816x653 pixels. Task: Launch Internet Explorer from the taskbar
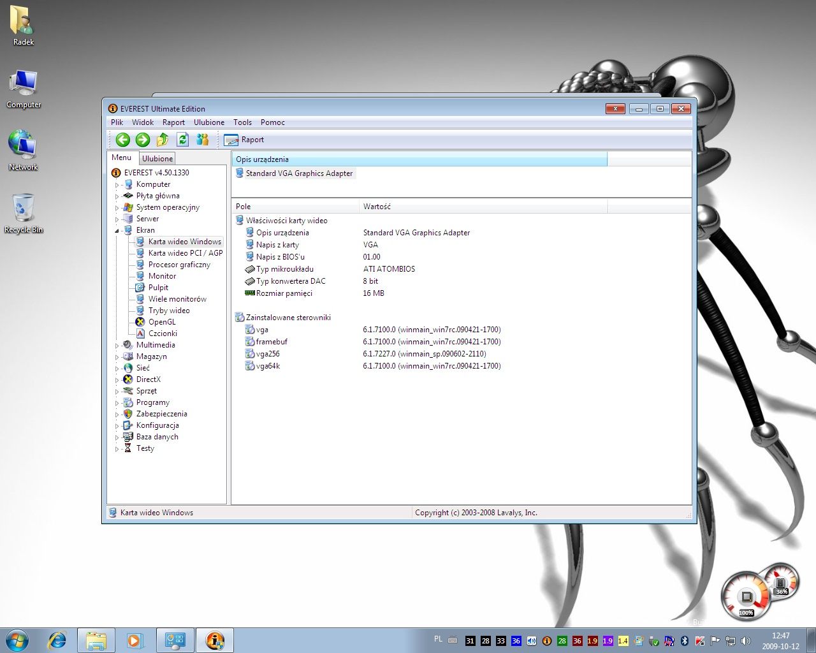tap(57, 640)
